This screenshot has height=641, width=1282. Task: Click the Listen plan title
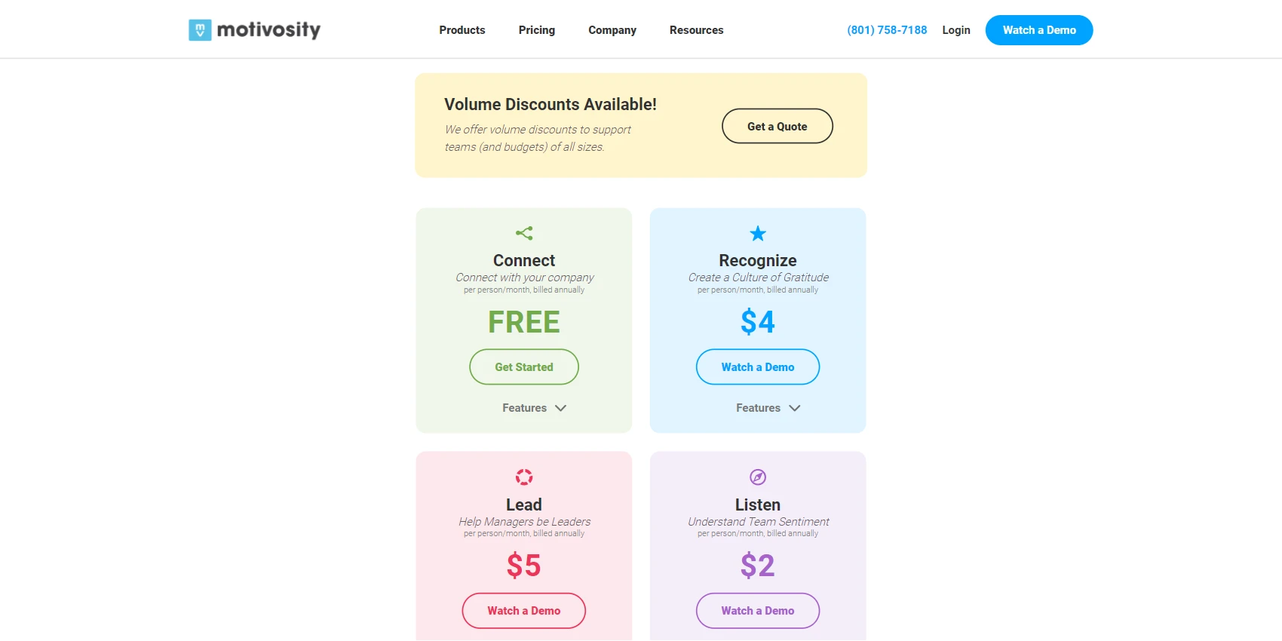point(758,505)
